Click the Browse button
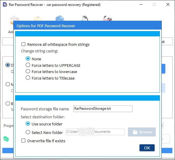The image size is (175, 160). coord(142,132)
